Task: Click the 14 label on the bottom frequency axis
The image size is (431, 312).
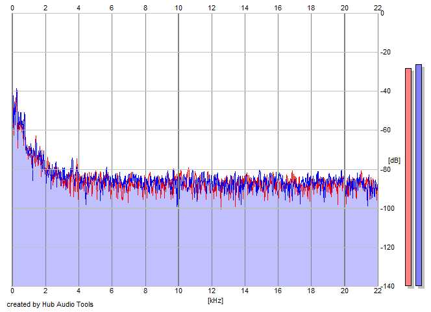Action: click(x=245, y=291)
